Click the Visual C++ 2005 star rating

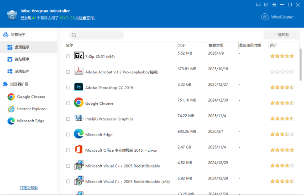(x=282, y=165)
